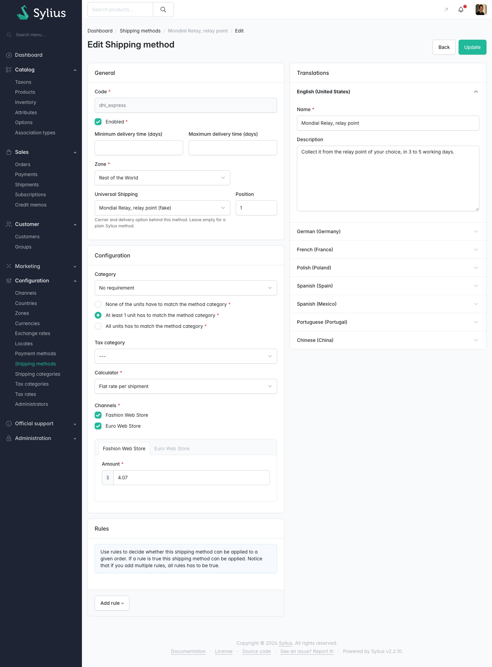Click the search products magnifier icon
The image size is (492, 667).
point(163,10)
